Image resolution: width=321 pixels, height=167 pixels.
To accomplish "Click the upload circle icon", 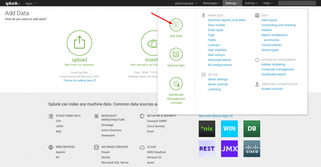I will (x=79, y=43).
